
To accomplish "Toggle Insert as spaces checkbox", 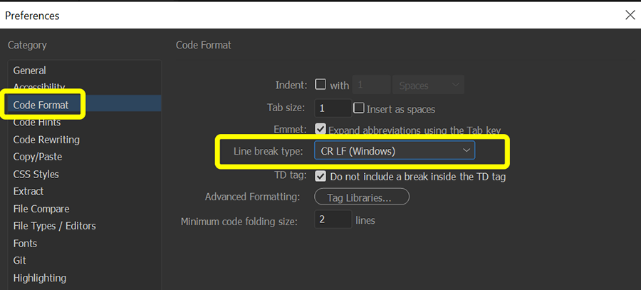I will 358,108.
